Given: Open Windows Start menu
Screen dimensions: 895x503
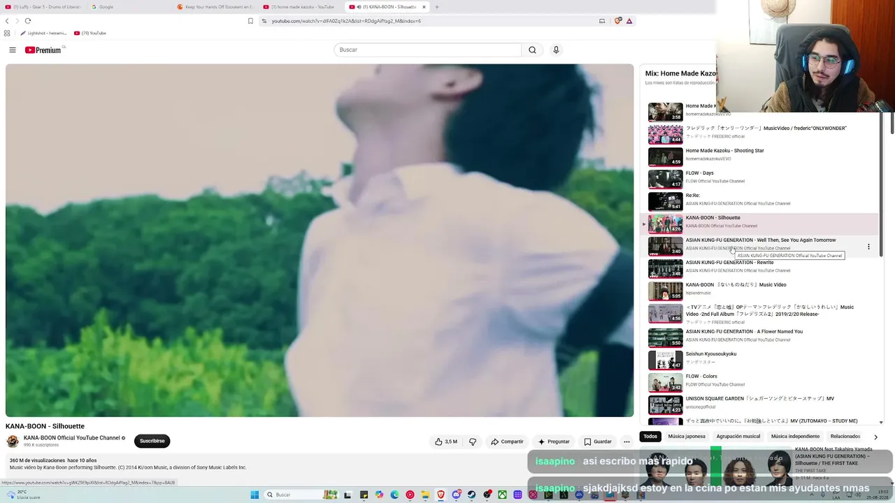Looking at the screenshot, I should tap(255, 495).
